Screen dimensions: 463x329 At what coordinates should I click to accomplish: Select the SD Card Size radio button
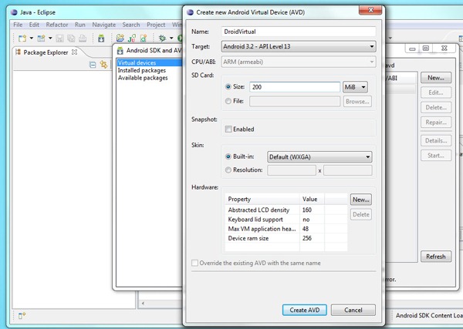pyautogui.click(x=228, y=86)
